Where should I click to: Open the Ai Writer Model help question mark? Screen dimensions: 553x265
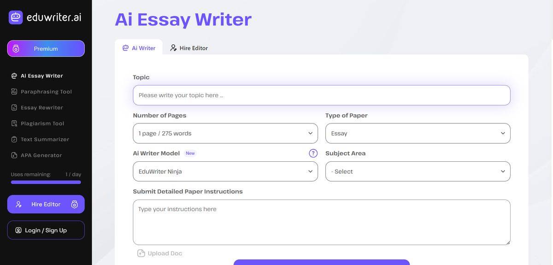tap(313, 153)
